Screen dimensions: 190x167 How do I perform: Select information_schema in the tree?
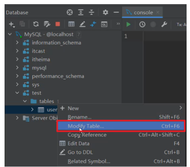56,43
